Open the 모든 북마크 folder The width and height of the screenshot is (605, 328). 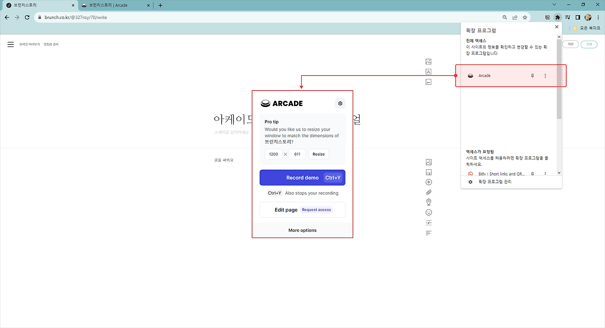coord(586,28)
